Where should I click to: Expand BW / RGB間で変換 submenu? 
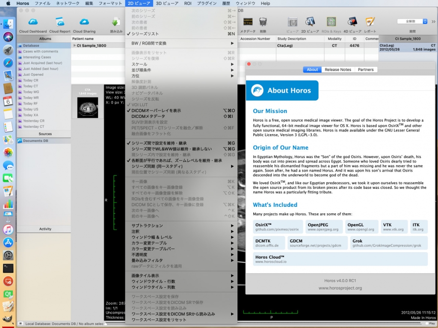(181, 43)
